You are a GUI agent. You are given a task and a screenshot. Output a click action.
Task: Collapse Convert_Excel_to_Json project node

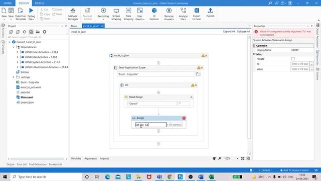tap(9, 42)
